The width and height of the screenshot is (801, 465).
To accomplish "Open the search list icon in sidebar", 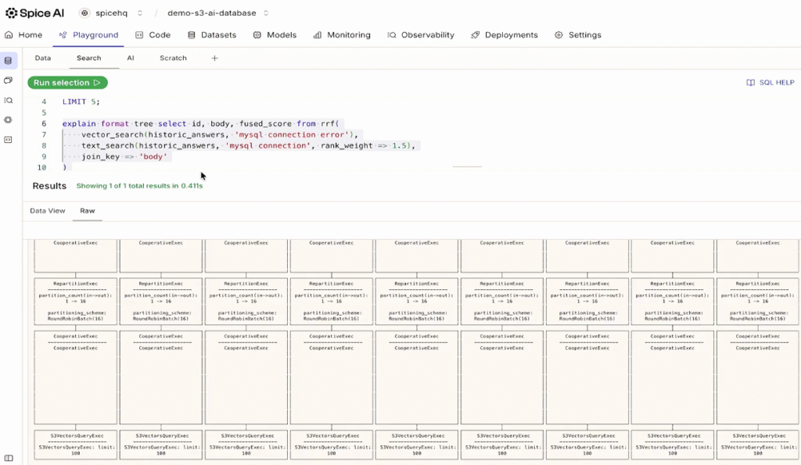I will (x=9, y=100).
